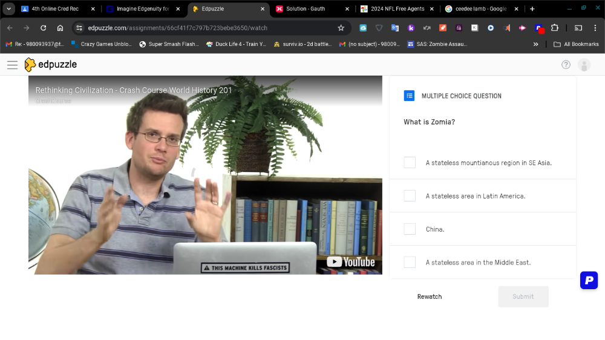Click the translate extension icon
Screen dimensions: 605x340
pos(394,28)
